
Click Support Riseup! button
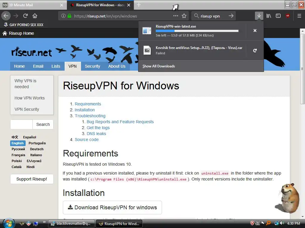tap(32, 179)
